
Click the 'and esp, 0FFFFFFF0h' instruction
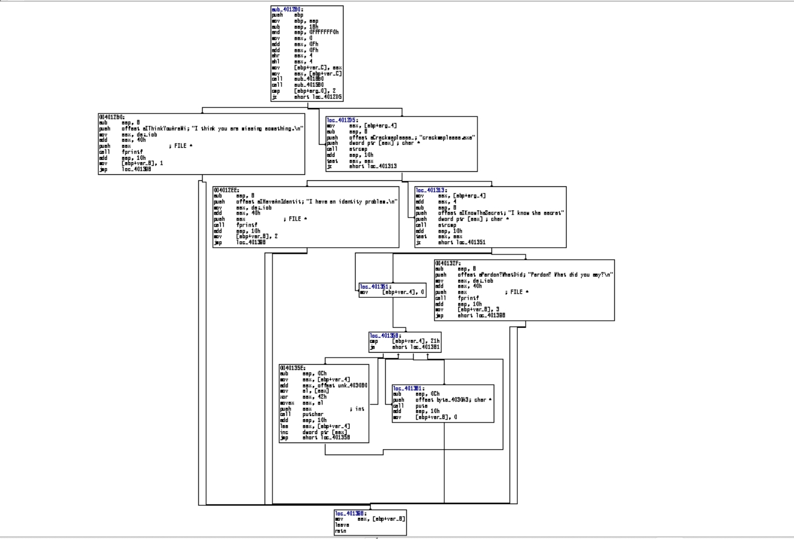click(305, 33)
